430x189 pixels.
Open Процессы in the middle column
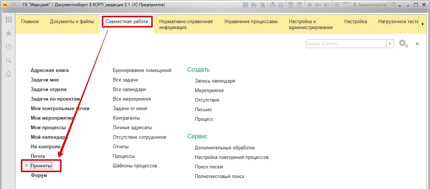point(124,156)
